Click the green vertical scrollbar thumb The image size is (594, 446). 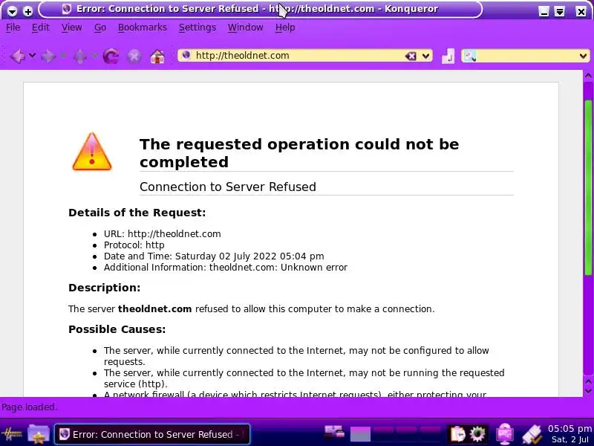588,188
